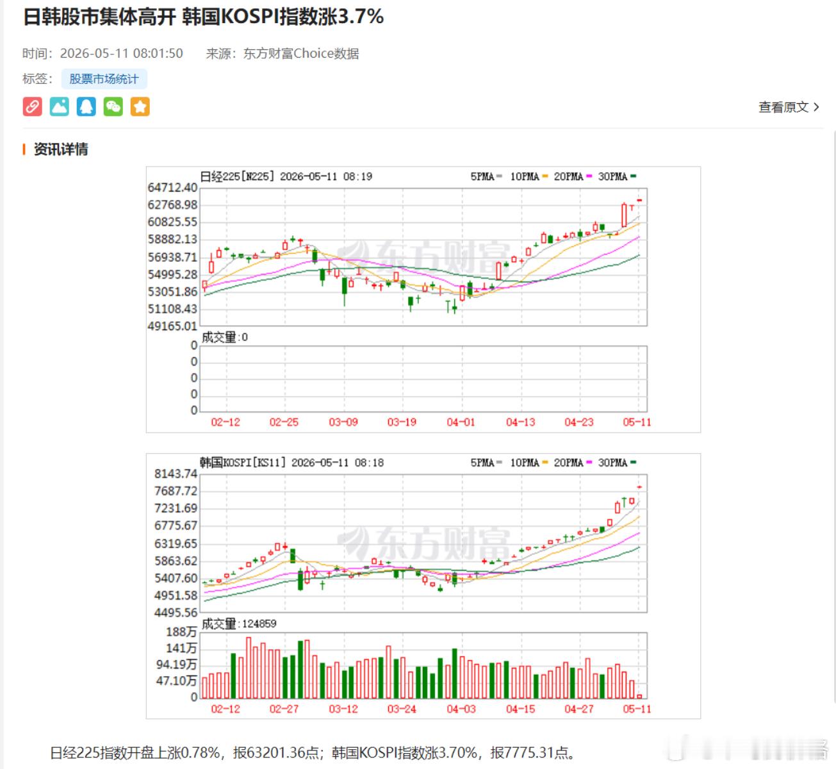Click KOSPI y-axis value 4495.56

[x=176, y=613]
